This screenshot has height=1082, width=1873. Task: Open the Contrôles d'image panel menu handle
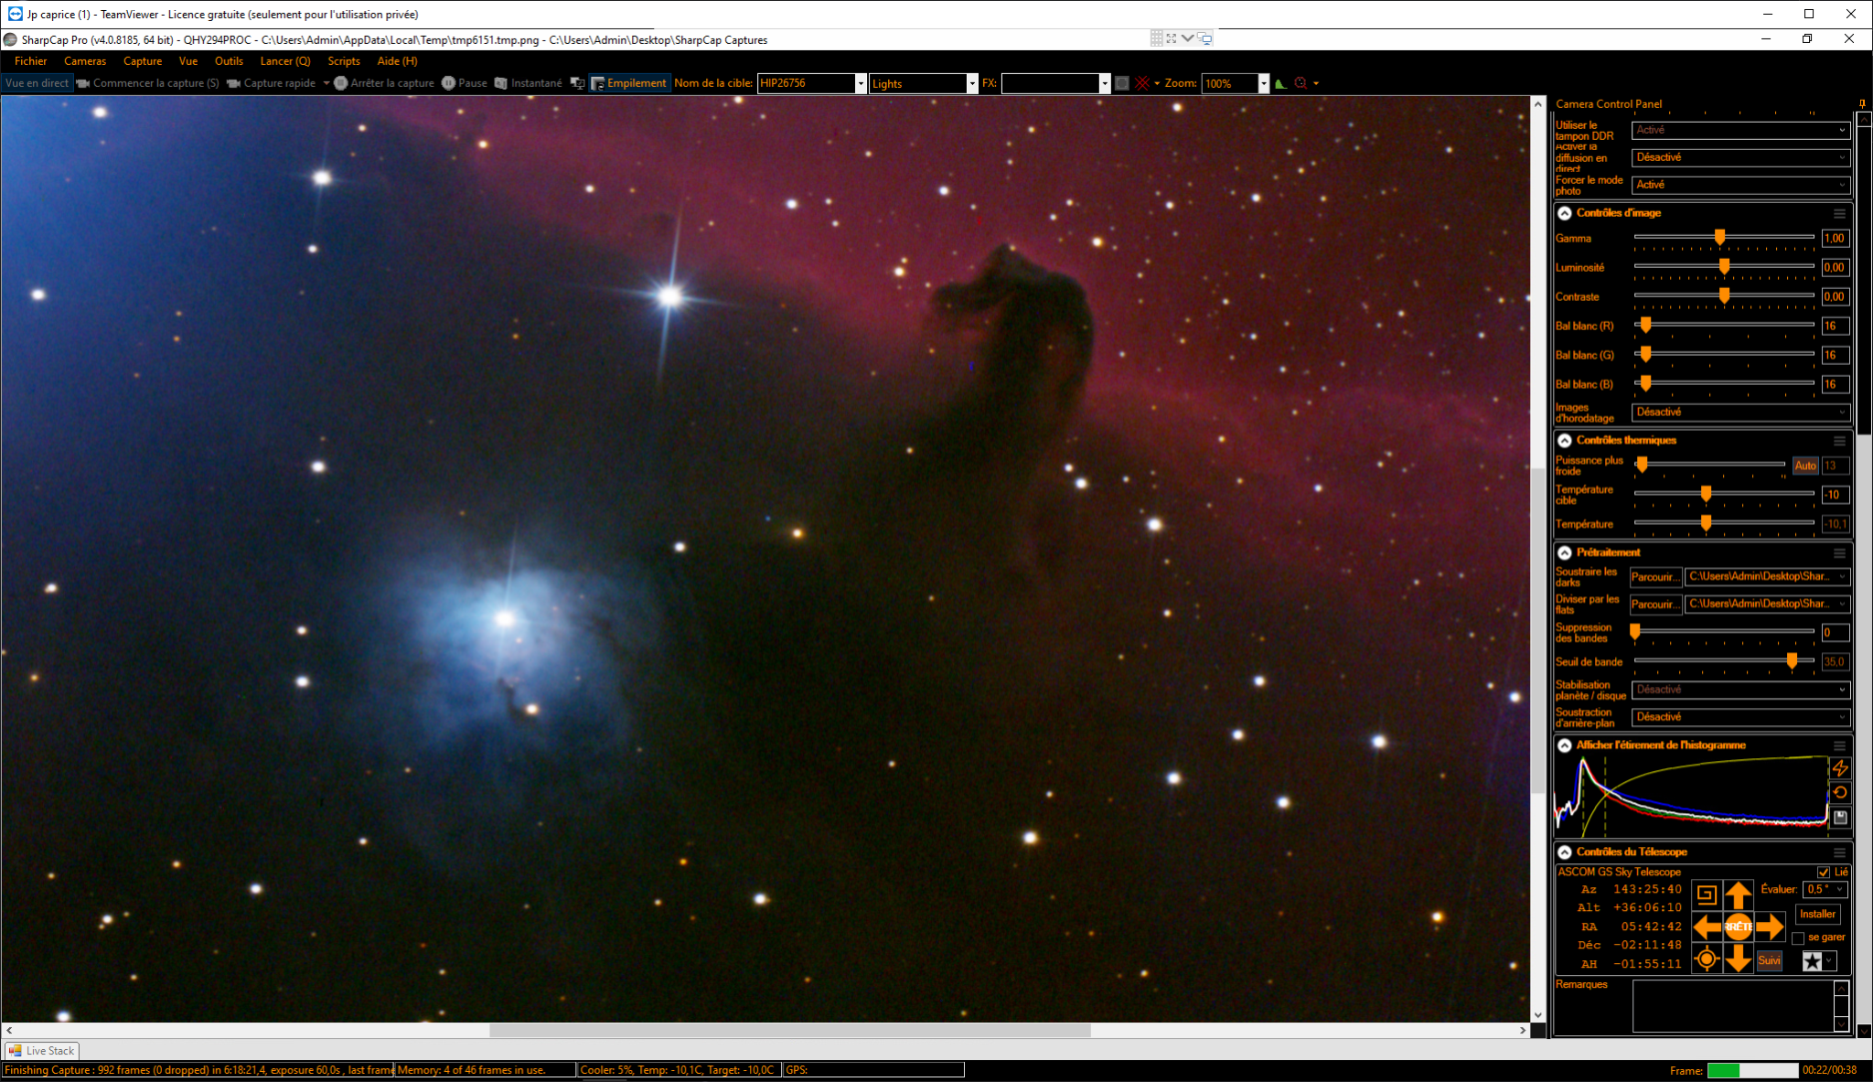(x=1839, y=213)
